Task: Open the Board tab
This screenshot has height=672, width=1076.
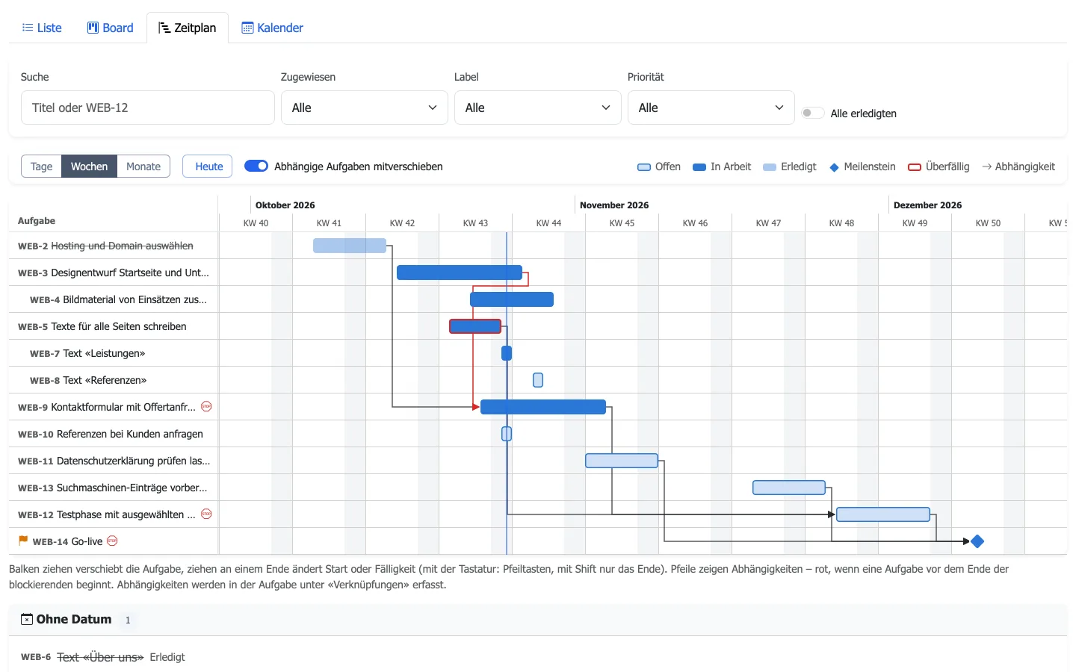Action: [111, 28]
